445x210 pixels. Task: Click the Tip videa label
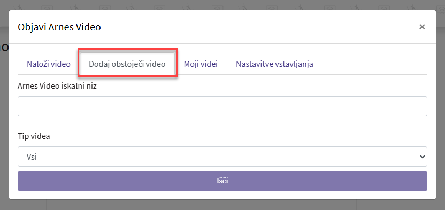coord(34,136)
